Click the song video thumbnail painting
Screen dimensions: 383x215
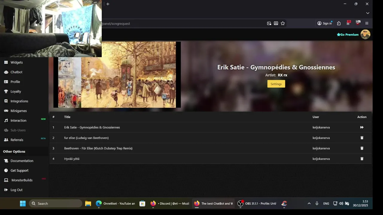[x=117, y=75]
